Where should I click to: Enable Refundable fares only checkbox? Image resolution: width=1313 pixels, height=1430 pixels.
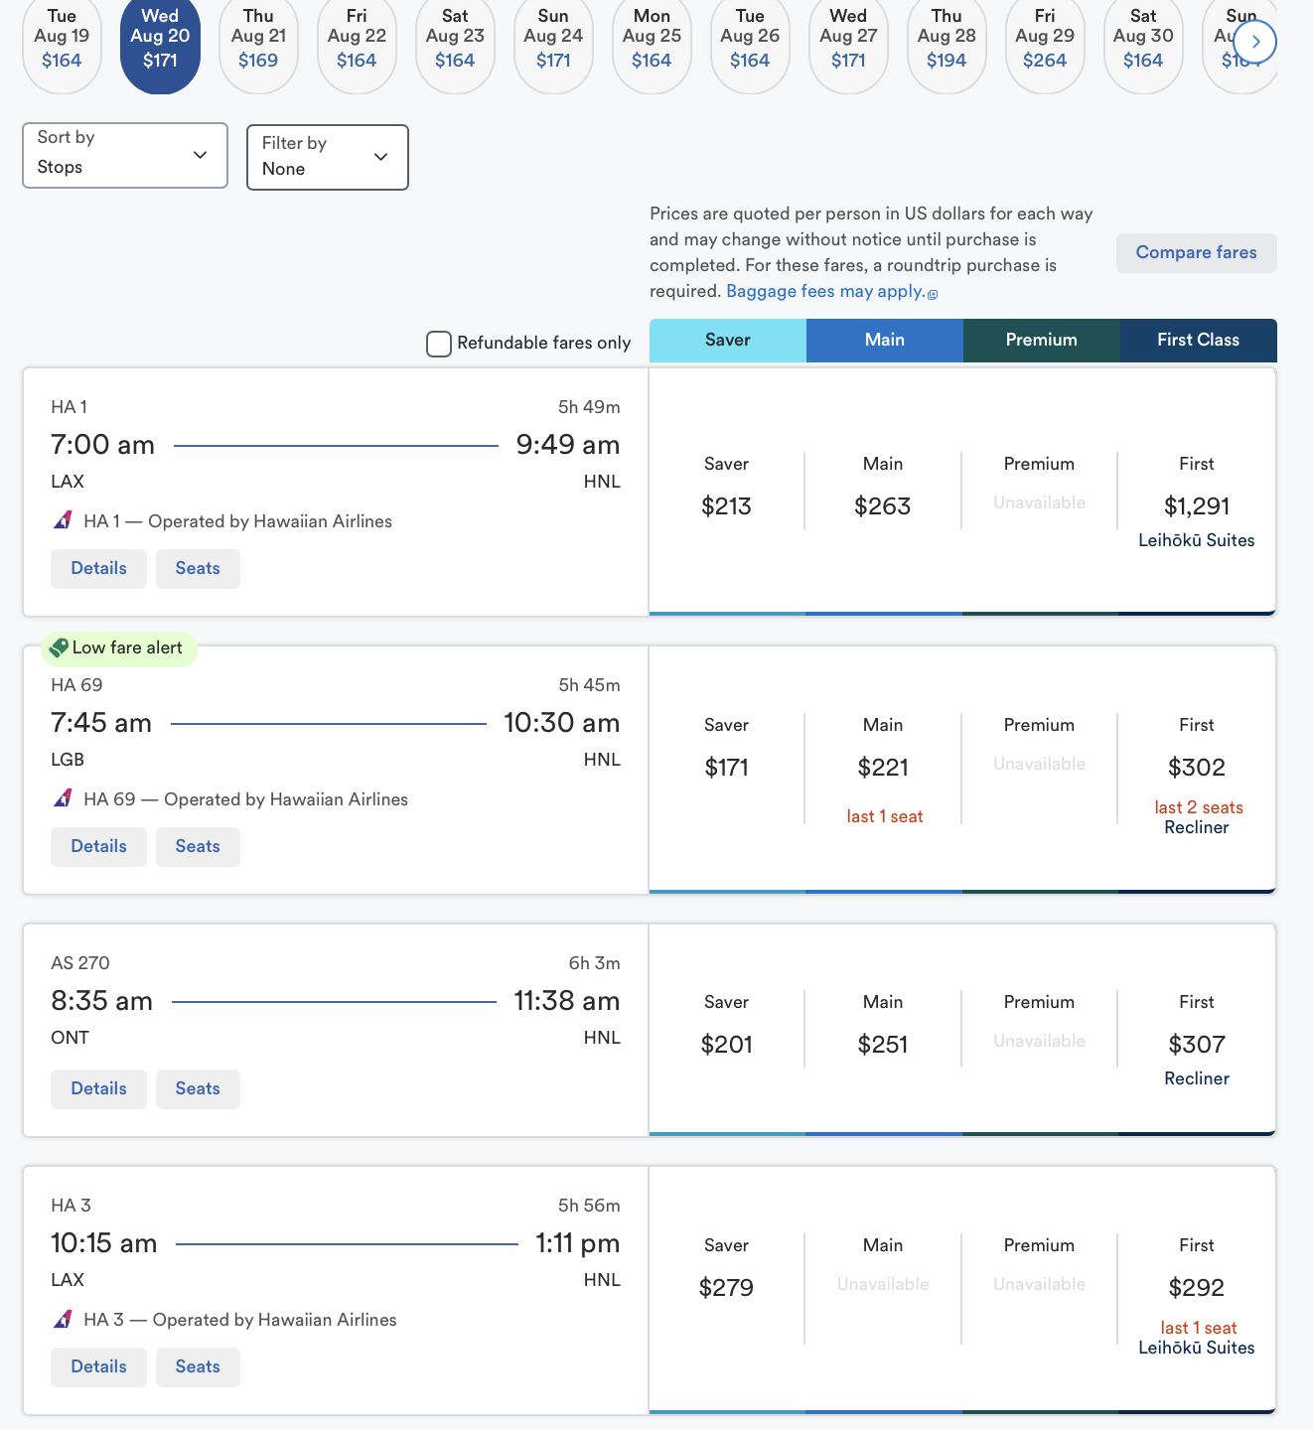439,344
